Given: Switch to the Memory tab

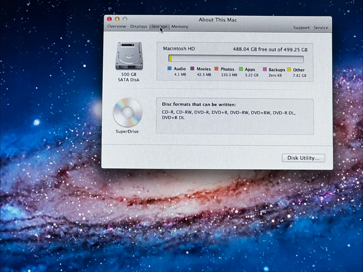Looking at the screenshot, I should pos(180,27).
